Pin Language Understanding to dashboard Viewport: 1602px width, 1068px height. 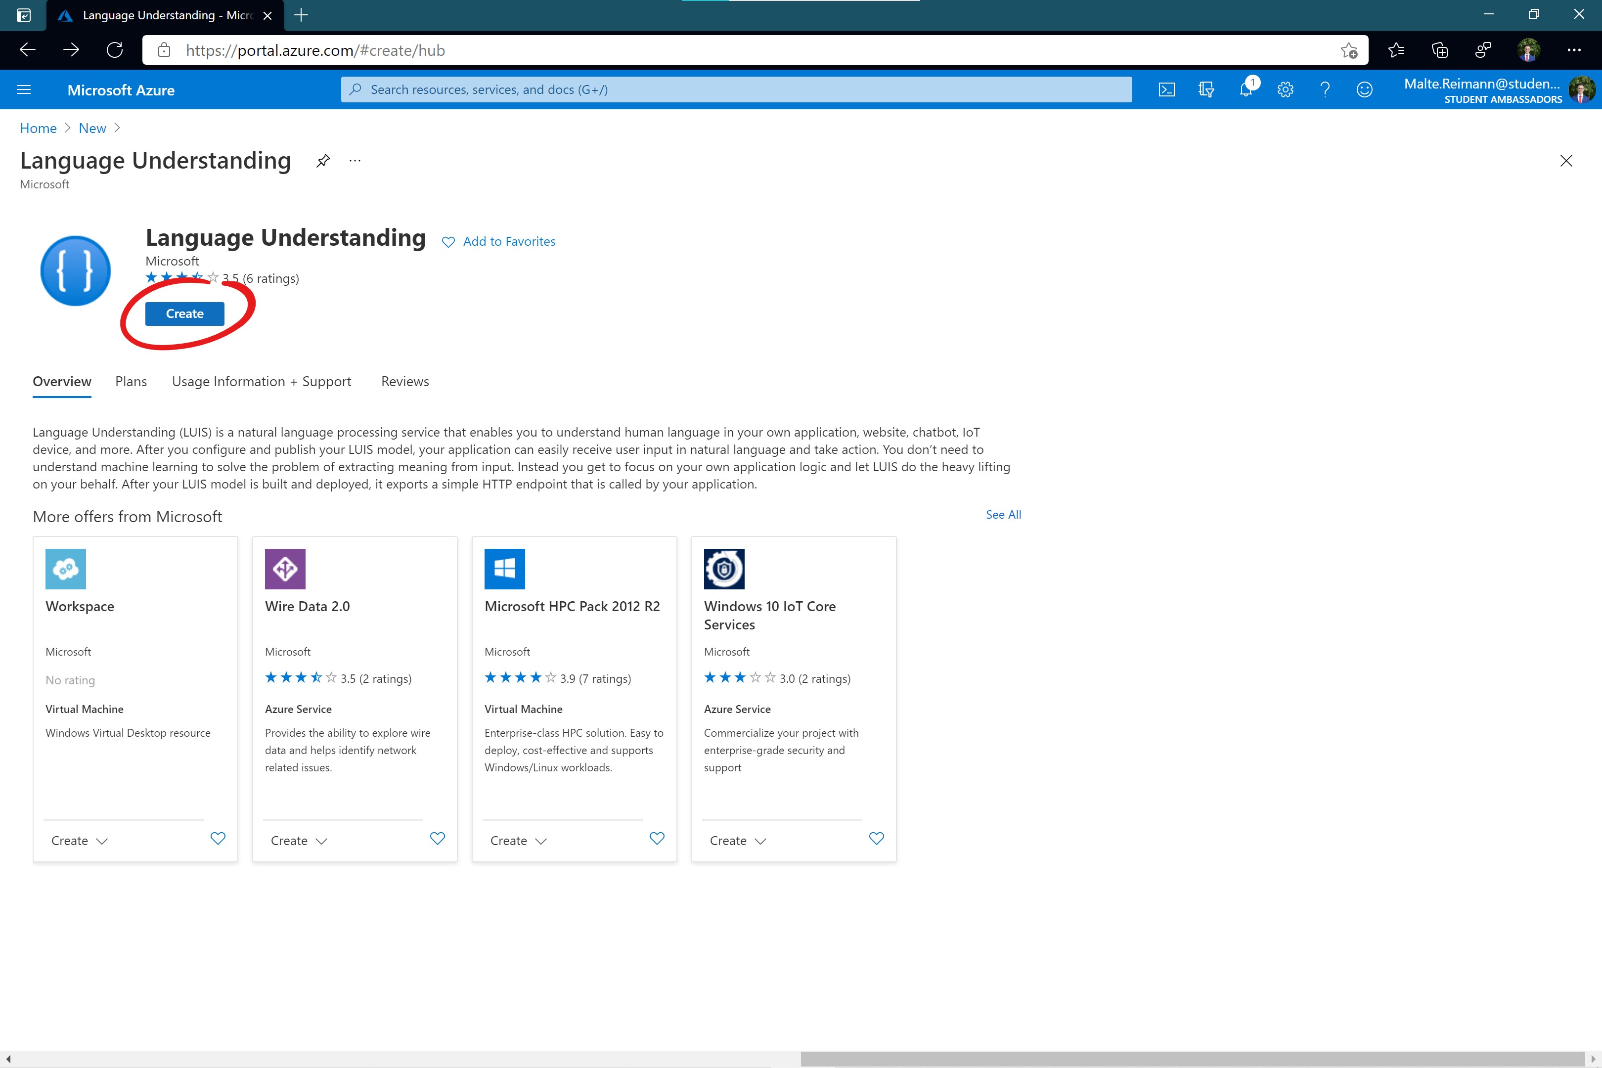[x=323, y=161]
